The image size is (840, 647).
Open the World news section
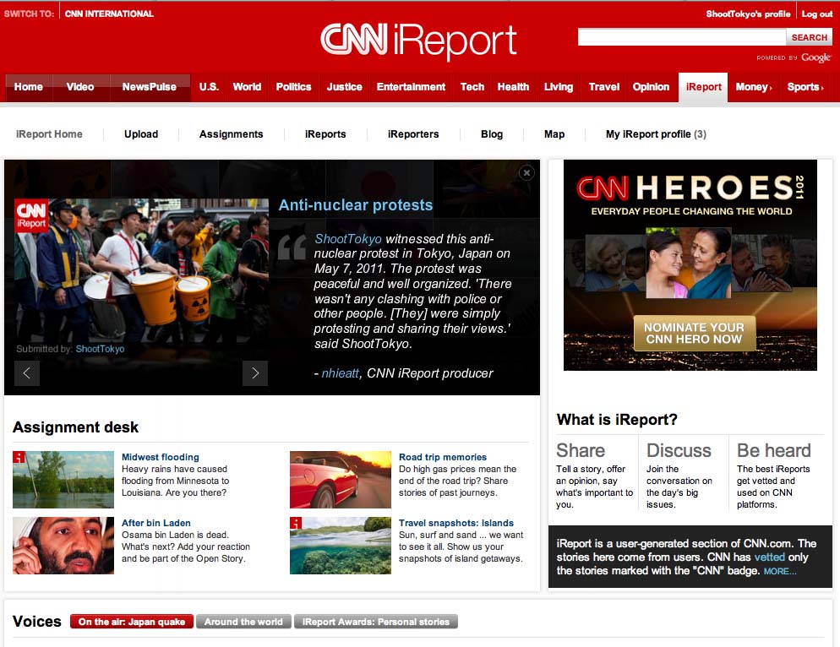[247, 87]
